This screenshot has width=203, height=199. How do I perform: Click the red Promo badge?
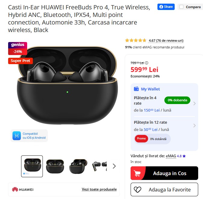[141, 139]
